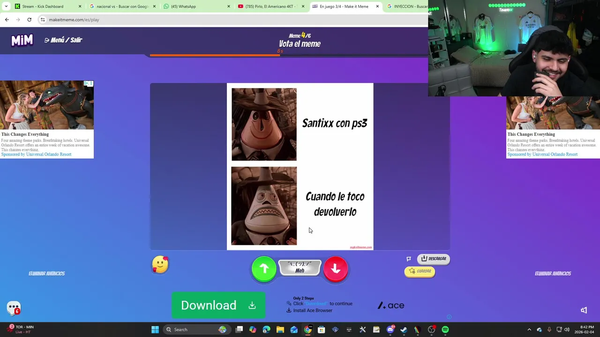The image size is (600, 337).
Task: View site information icon in address bar
Action: coord(43,20)
